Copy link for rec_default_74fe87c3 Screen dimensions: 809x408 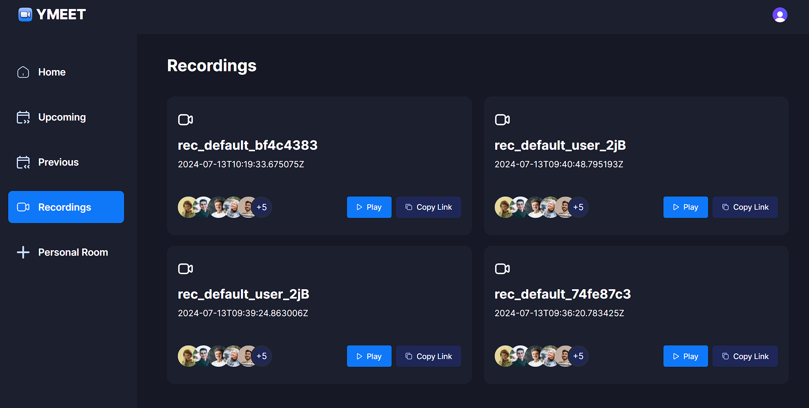pos(745,356)
